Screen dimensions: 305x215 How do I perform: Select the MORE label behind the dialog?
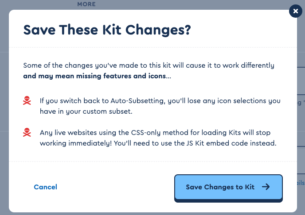(86, 4)
